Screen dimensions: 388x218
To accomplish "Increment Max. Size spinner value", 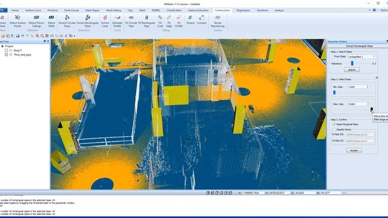I will pos(368,103).
